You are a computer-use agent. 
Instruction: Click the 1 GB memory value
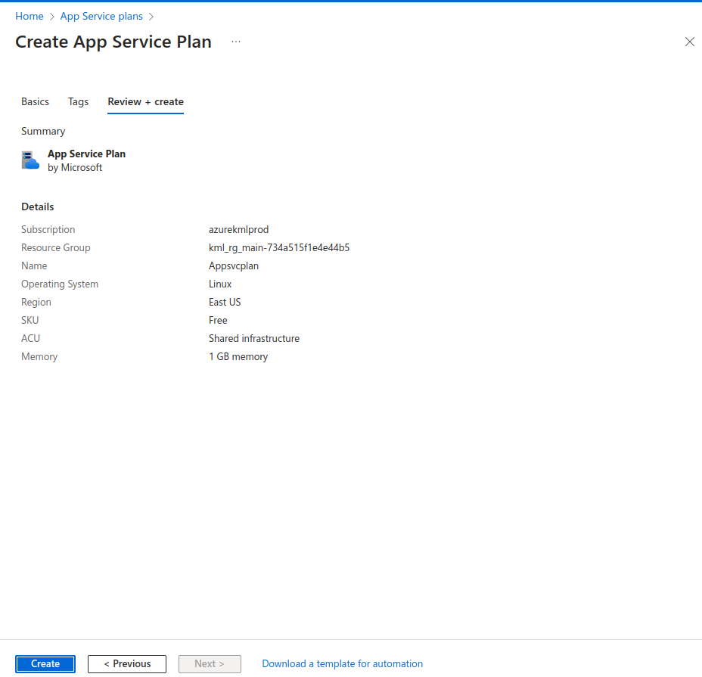(x=238, y=356)
